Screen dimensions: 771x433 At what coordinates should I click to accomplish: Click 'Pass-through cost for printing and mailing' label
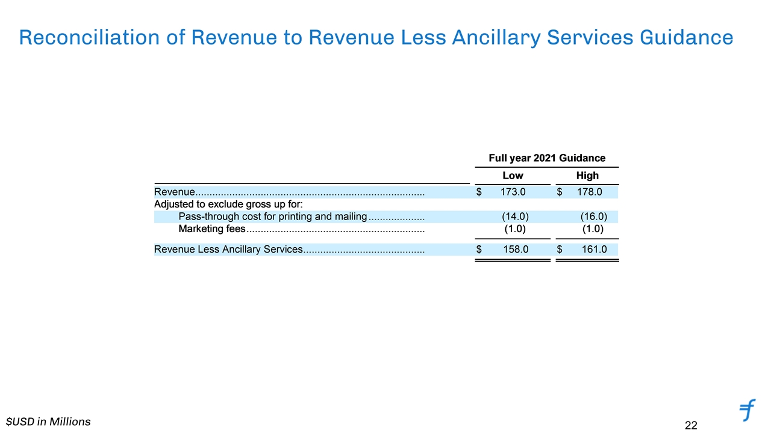point(273,216)
